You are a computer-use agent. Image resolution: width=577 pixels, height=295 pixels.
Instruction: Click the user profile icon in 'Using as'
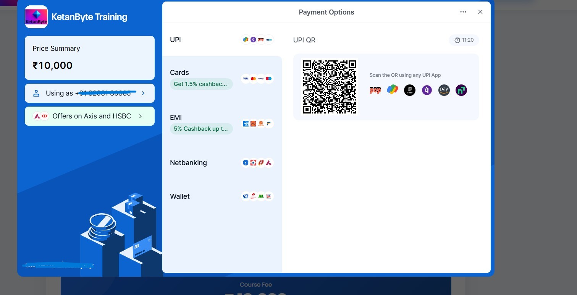(36, 93)
